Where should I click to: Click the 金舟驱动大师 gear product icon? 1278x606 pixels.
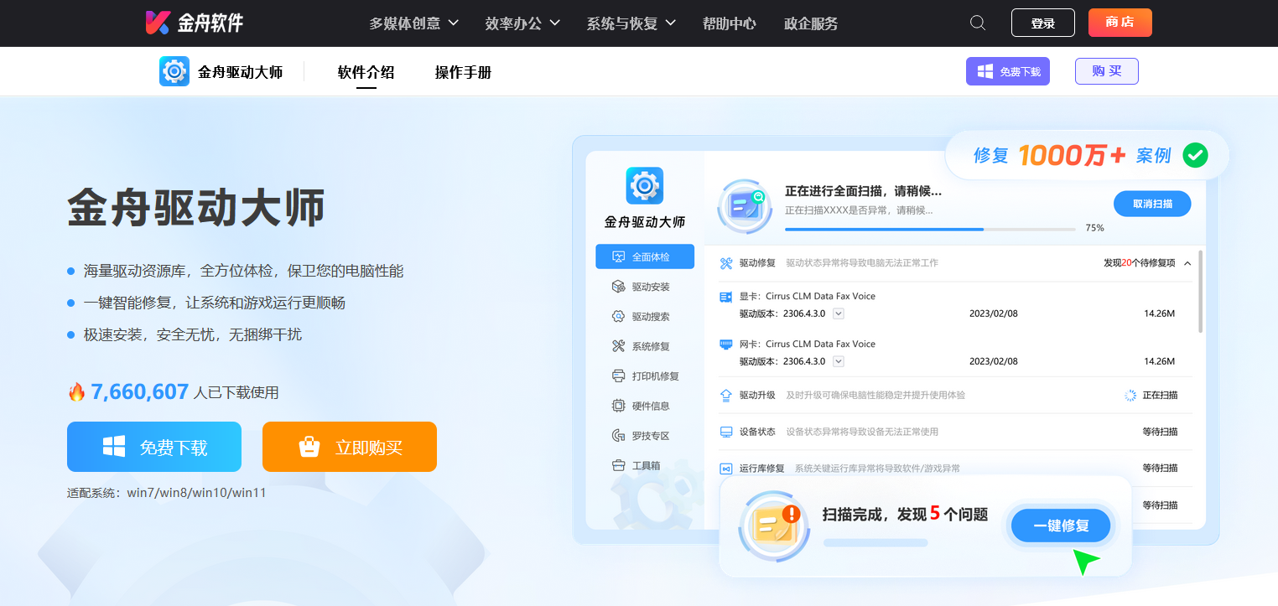pos(174,71)
